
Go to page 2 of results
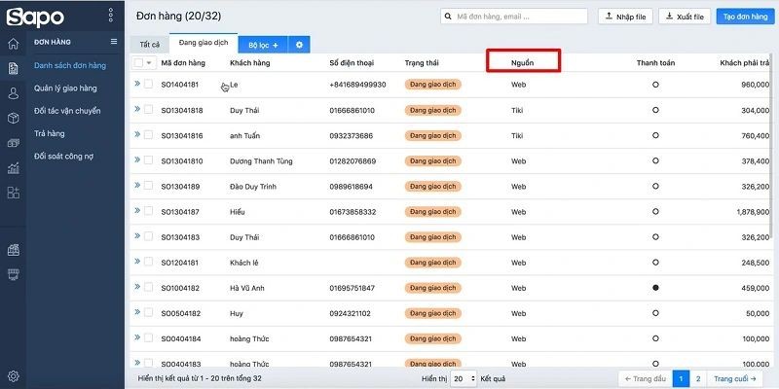pos(697,377)
